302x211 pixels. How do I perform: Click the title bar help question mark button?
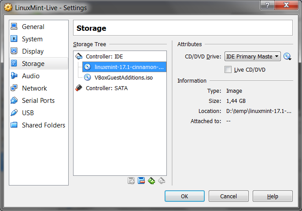click(x=267, y=5)
